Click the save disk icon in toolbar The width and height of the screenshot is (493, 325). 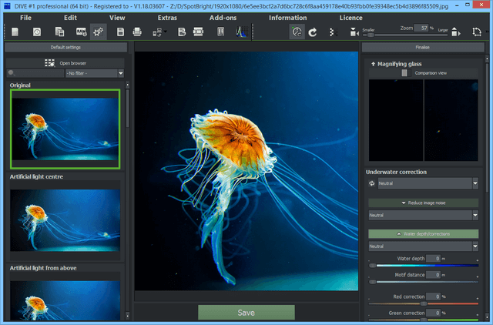coord(120,32)
